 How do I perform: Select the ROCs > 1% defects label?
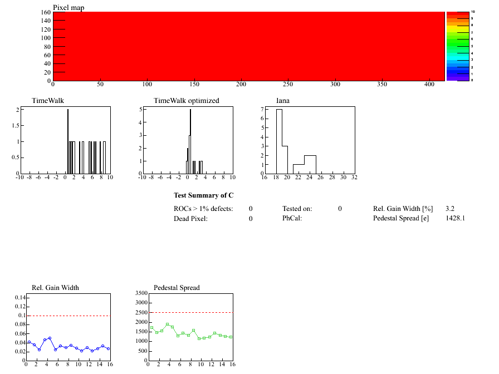pyautogui.click(x=203, y=209)
